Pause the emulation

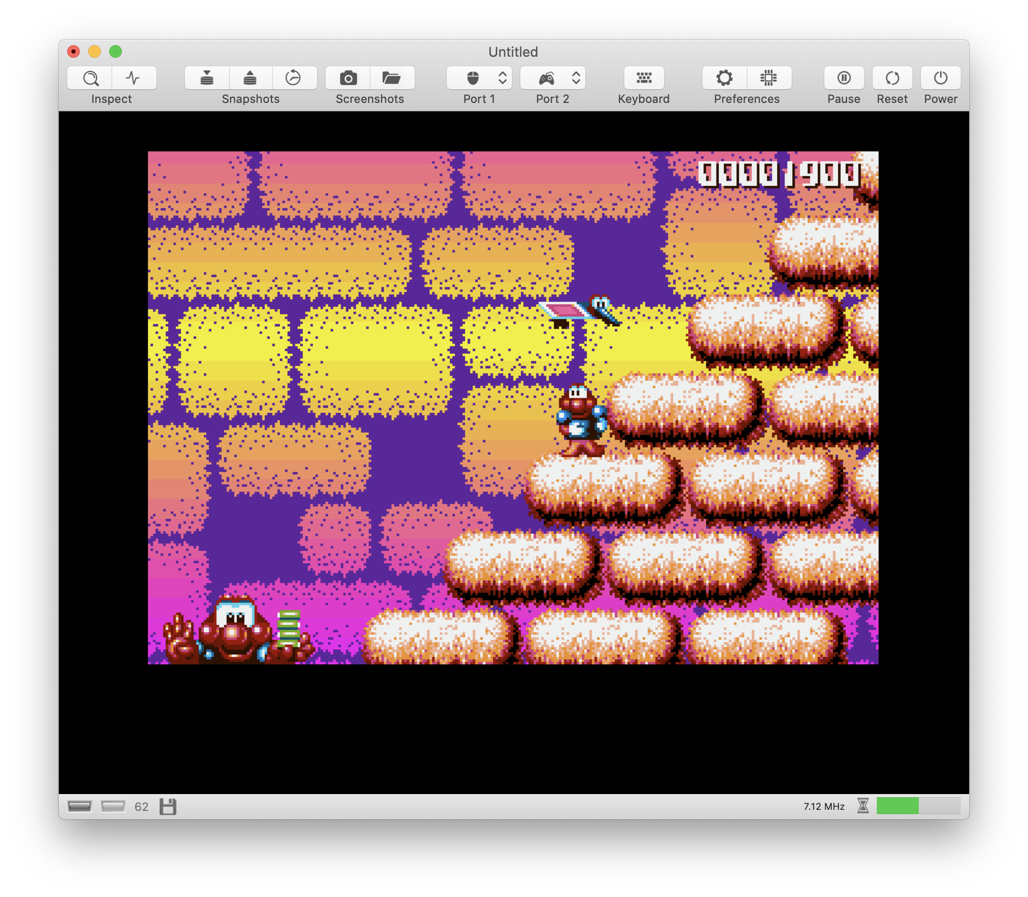[844, 78]
